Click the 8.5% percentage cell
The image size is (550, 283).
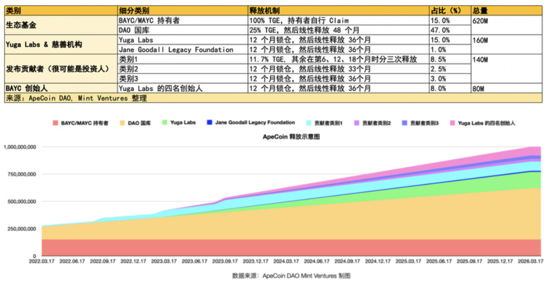[450, 59]
